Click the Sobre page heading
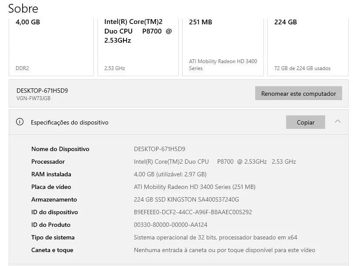 pos(23,9)
